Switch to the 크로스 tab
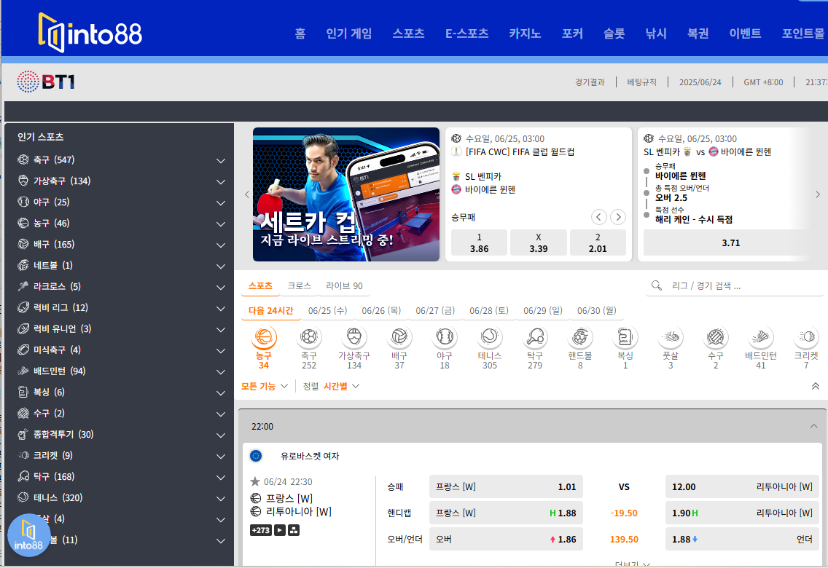 [x=299, y=285]
